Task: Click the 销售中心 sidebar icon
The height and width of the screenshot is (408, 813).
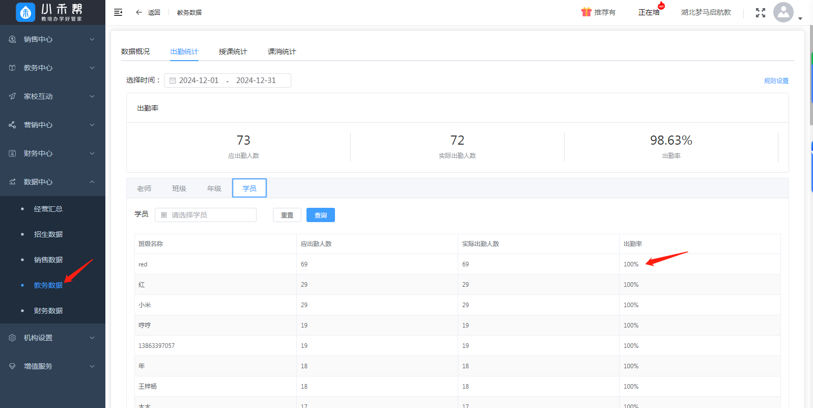Action: (12, 39)
